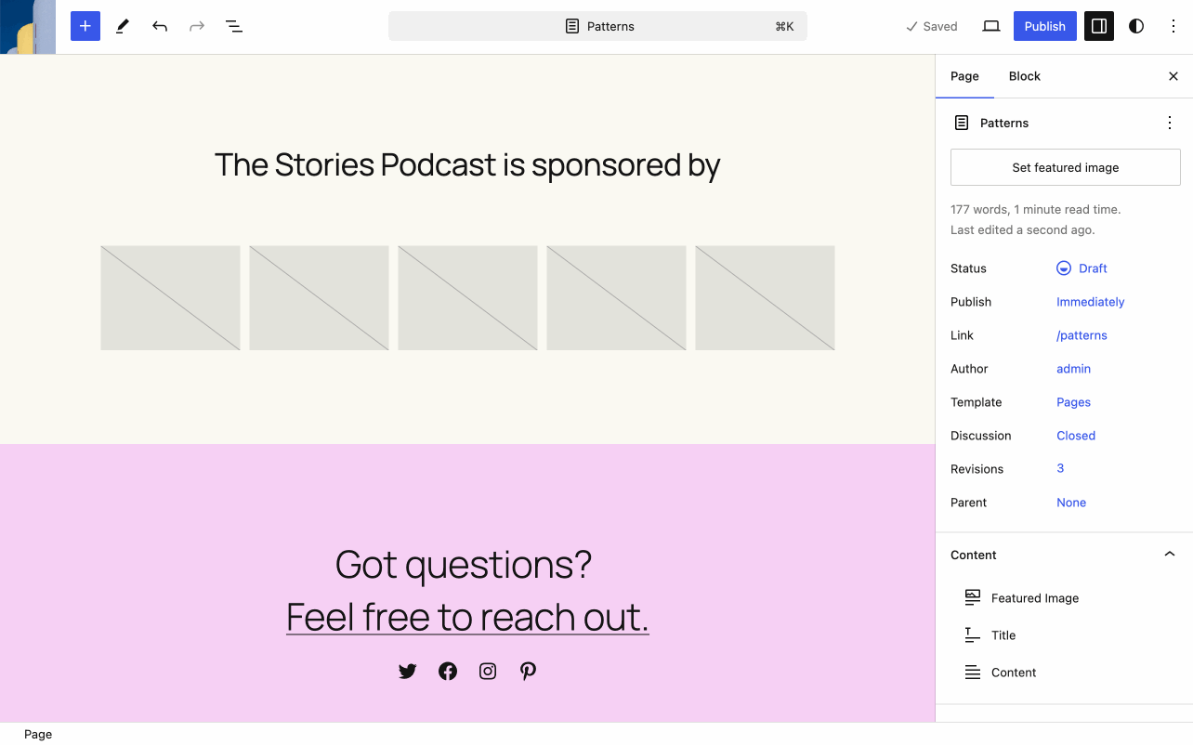1193x745 pixels.
Task: Open the Styles half-circle icon
Action: point(1136,26)
